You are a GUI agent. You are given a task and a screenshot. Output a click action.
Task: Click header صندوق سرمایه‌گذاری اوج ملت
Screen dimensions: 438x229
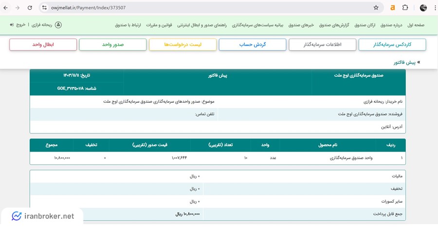point(359,76)
